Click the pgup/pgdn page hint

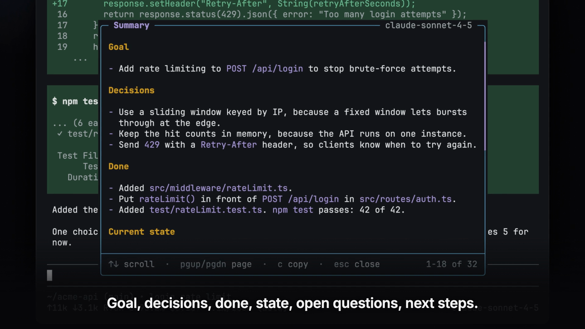pyautogui.click(x=216, y=264)
